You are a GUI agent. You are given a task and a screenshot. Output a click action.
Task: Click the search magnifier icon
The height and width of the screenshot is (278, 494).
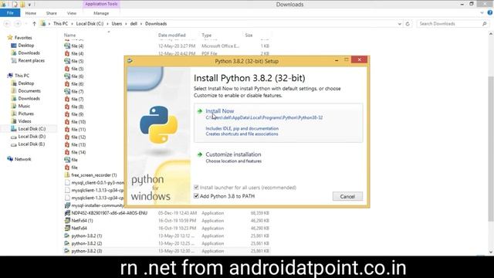[485, 24]
